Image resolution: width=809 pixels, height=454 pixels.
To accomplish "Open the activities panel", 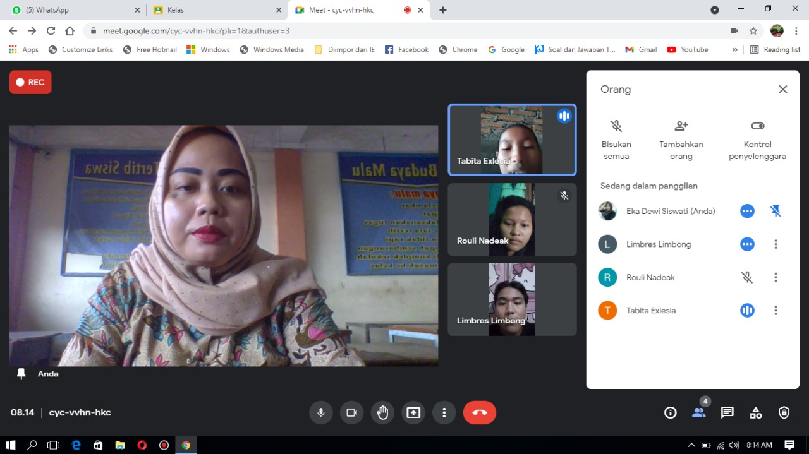I will [x=755, y=412].
